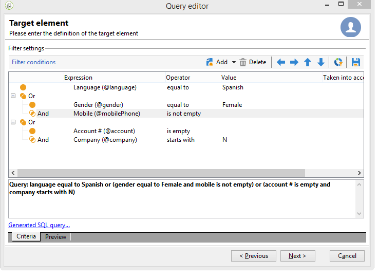This screenshot has height=278, width=378.
Task: Select the Language equal to Spanish row
Action: click(x=186, y=87)
